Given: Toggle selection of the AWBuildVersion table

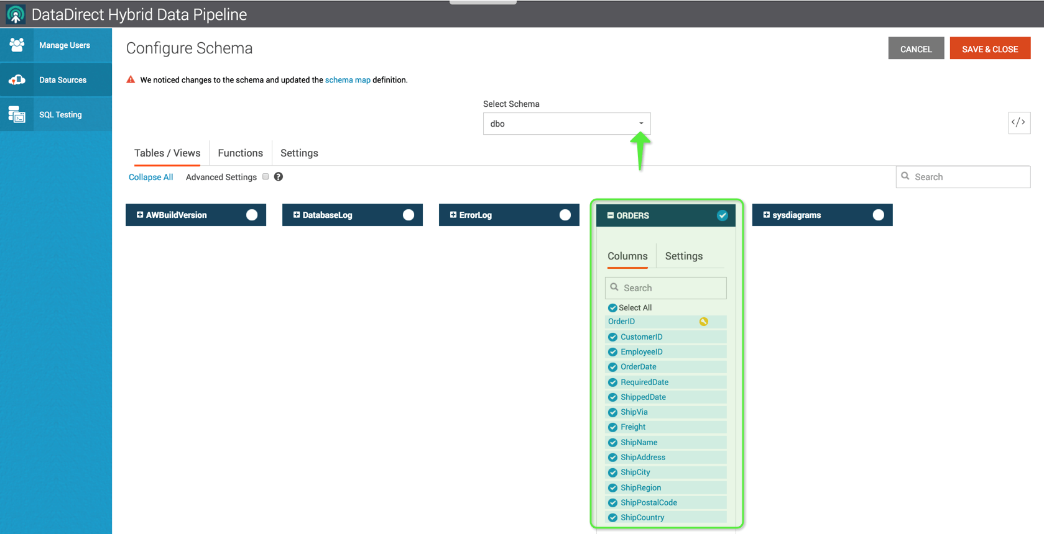Looking at the screenshot, I should pos(252,215).
